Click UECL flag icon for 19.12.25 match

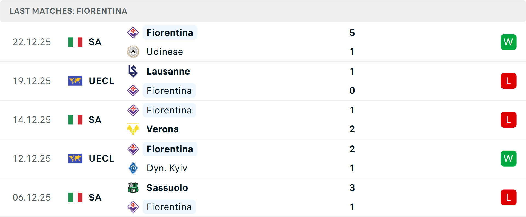click(x=75, y=81)
